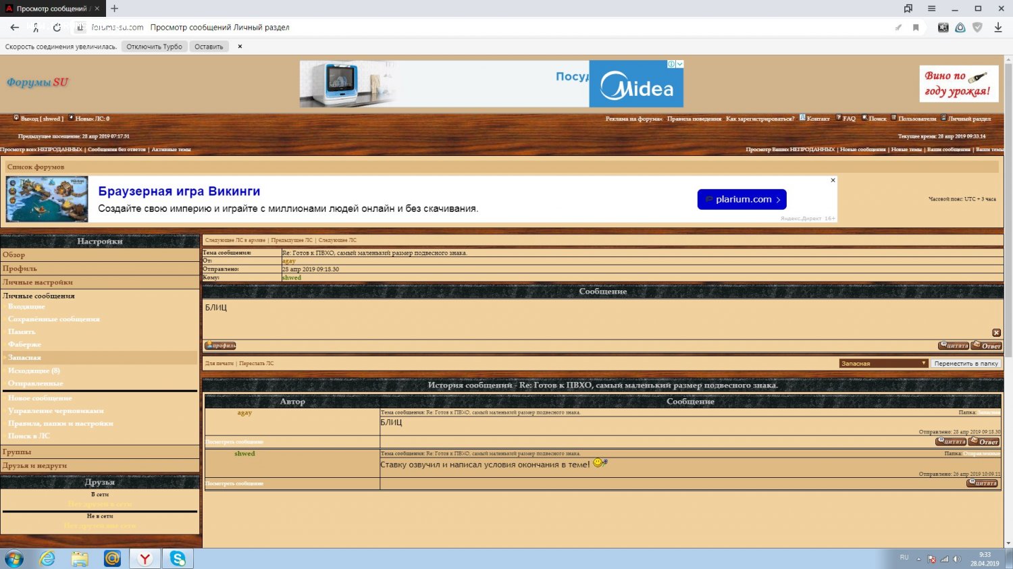The width and height of the screenshot is (1013, 569).
Task: Bookmark the page with the address bar flag icon
Action: [916, 28]
